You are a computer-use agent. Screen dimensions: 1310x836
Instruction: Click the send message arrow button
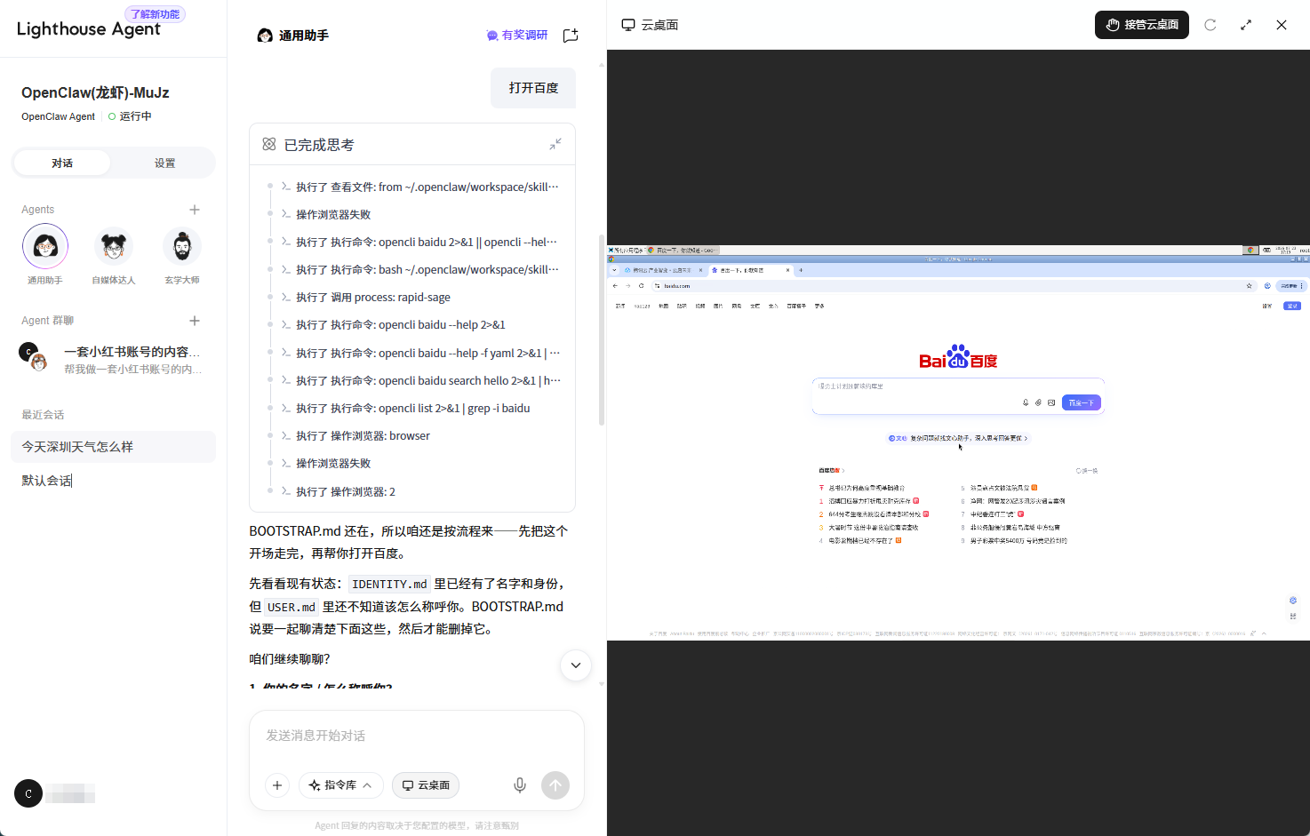click(x=555, y=785)
